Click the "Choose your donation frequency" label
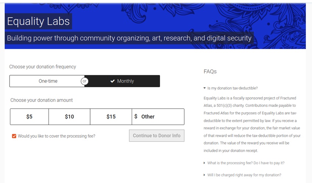Image resolution: width=312 pixels, height=183 pixels. (43, 67)
